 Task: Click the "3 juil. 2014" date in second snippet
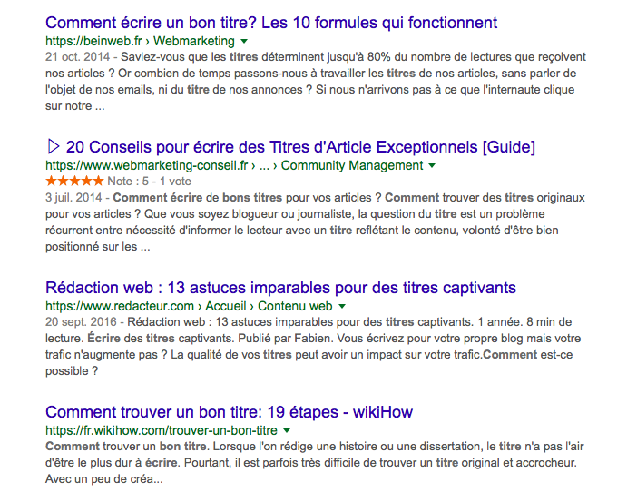point(74,197)
